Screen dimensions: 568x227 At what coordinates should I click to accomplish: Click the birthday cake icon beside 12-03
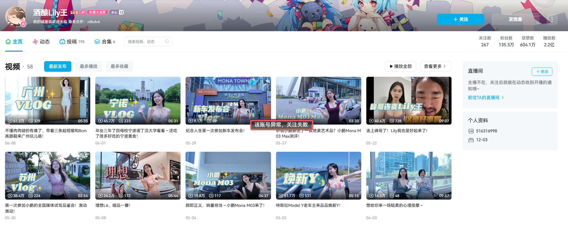pos(471,140)
